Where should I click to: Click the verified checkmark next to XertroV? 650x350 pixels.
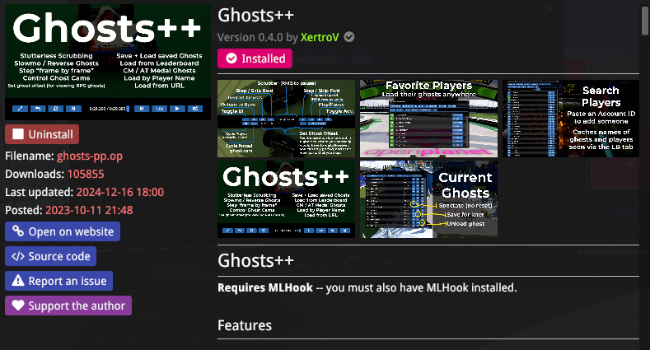point(349,37)
